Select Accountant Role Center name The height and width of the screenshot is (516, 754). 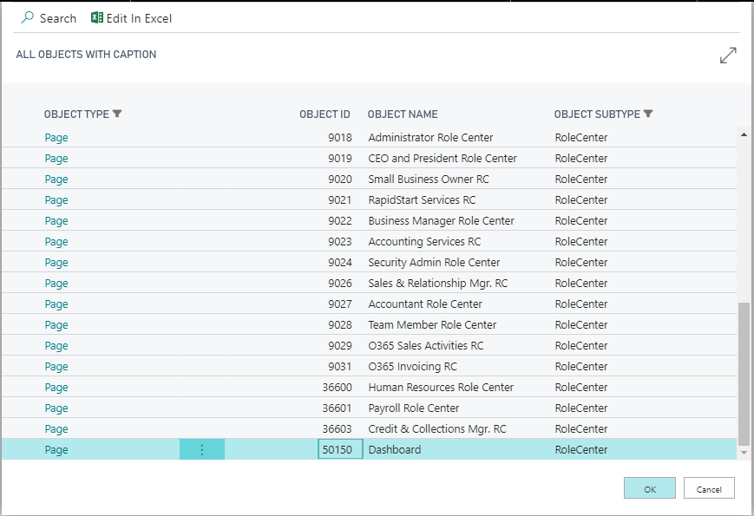pyautogui.click(x=425, y=304)
